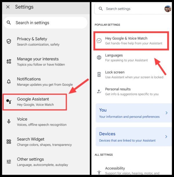
Task: Focus the Search in settings field
Action: pyautogui.click(x=46, y=23)
